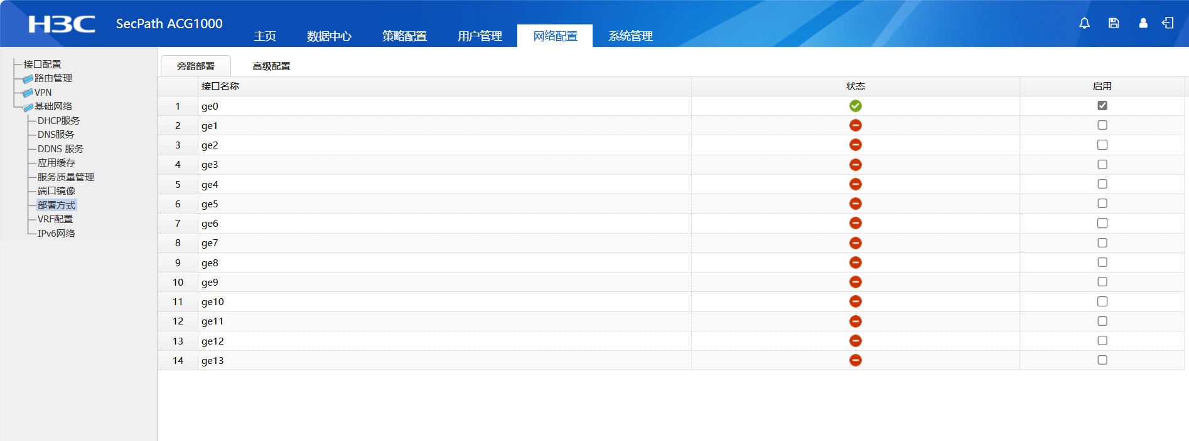Switch to the 高级配置 tab

click(271, 66)
